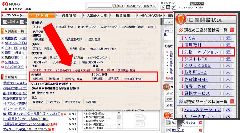240x133 pixels.
Task: Click the ログアウト button
Action: point(197,4)
